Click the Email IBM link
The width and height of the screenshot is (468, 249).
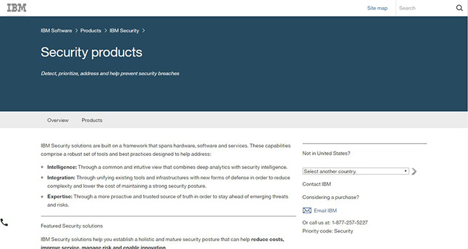click(326, 211)
